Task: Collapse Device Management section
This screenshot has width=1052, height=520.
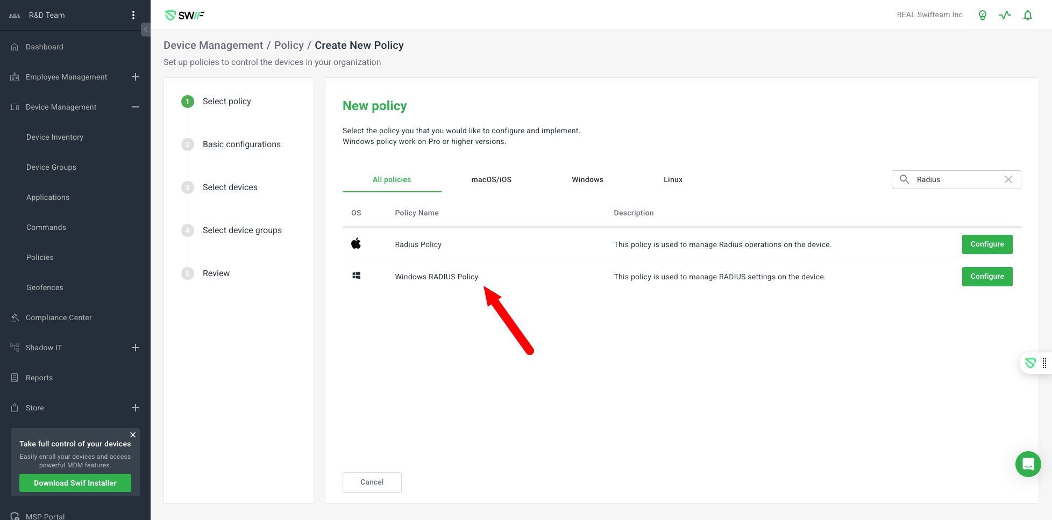Action: 136,107
